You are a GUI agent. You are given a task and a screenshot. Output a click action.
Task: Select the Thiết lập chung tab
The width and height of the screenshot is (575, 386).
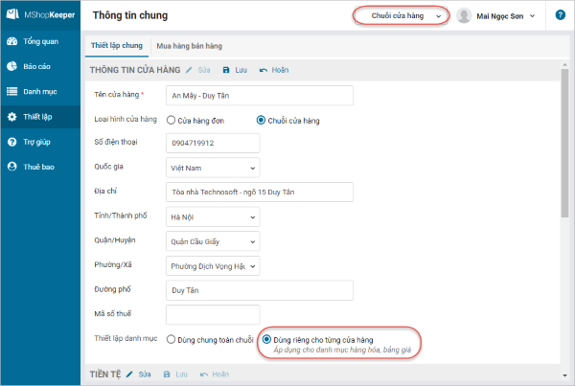point(117,45)
